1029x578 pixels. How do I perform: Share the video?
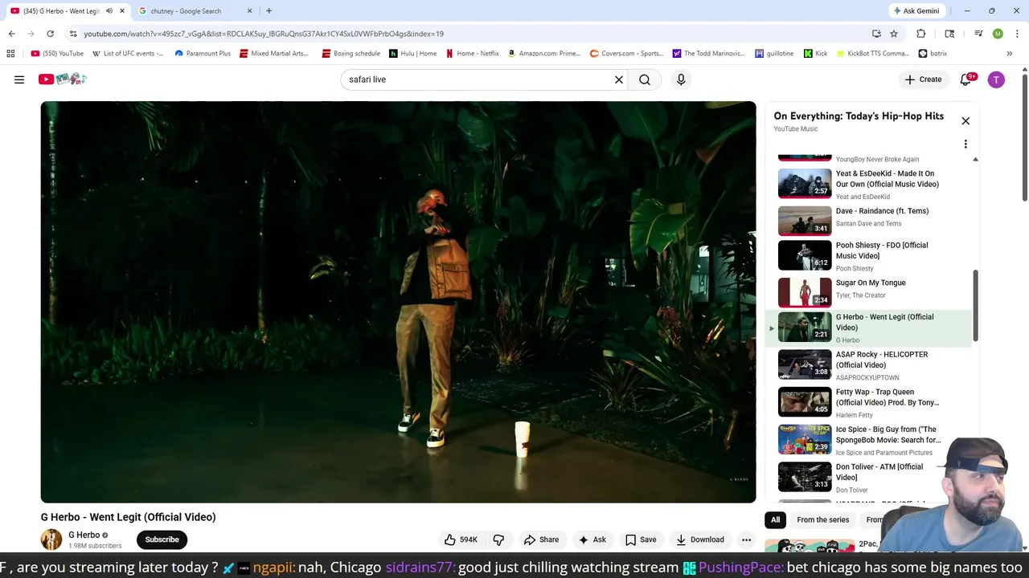[542, 539]
